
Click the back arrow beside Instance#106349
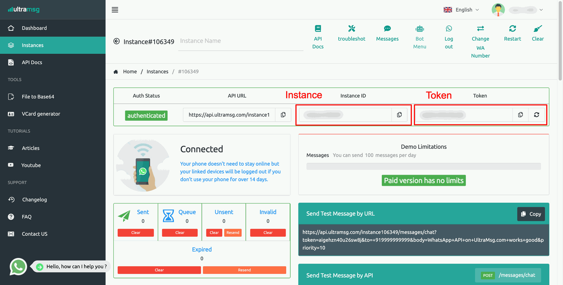(x=116, y=41)
